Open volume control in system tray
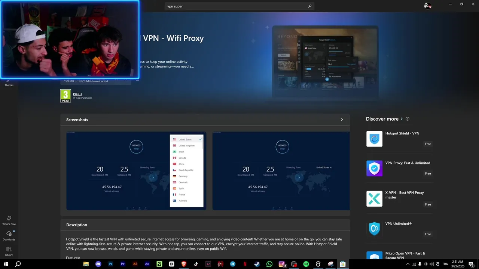 pyautogui.click(x=431, y=264)
